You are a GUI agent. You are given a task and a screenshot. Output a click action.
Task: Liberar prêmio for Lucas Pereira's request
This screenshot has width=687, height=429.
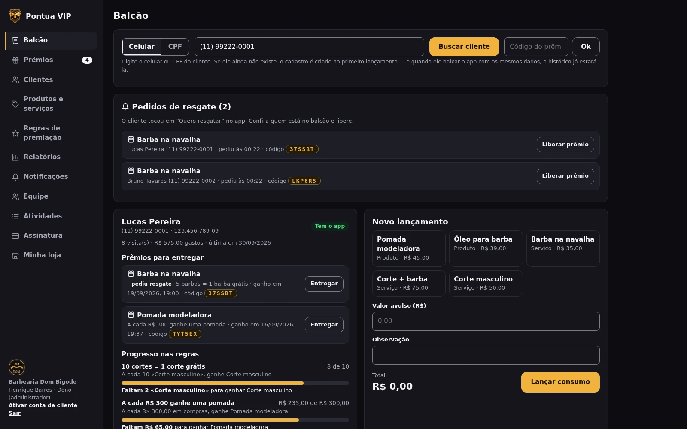click(x=565, y=145)
